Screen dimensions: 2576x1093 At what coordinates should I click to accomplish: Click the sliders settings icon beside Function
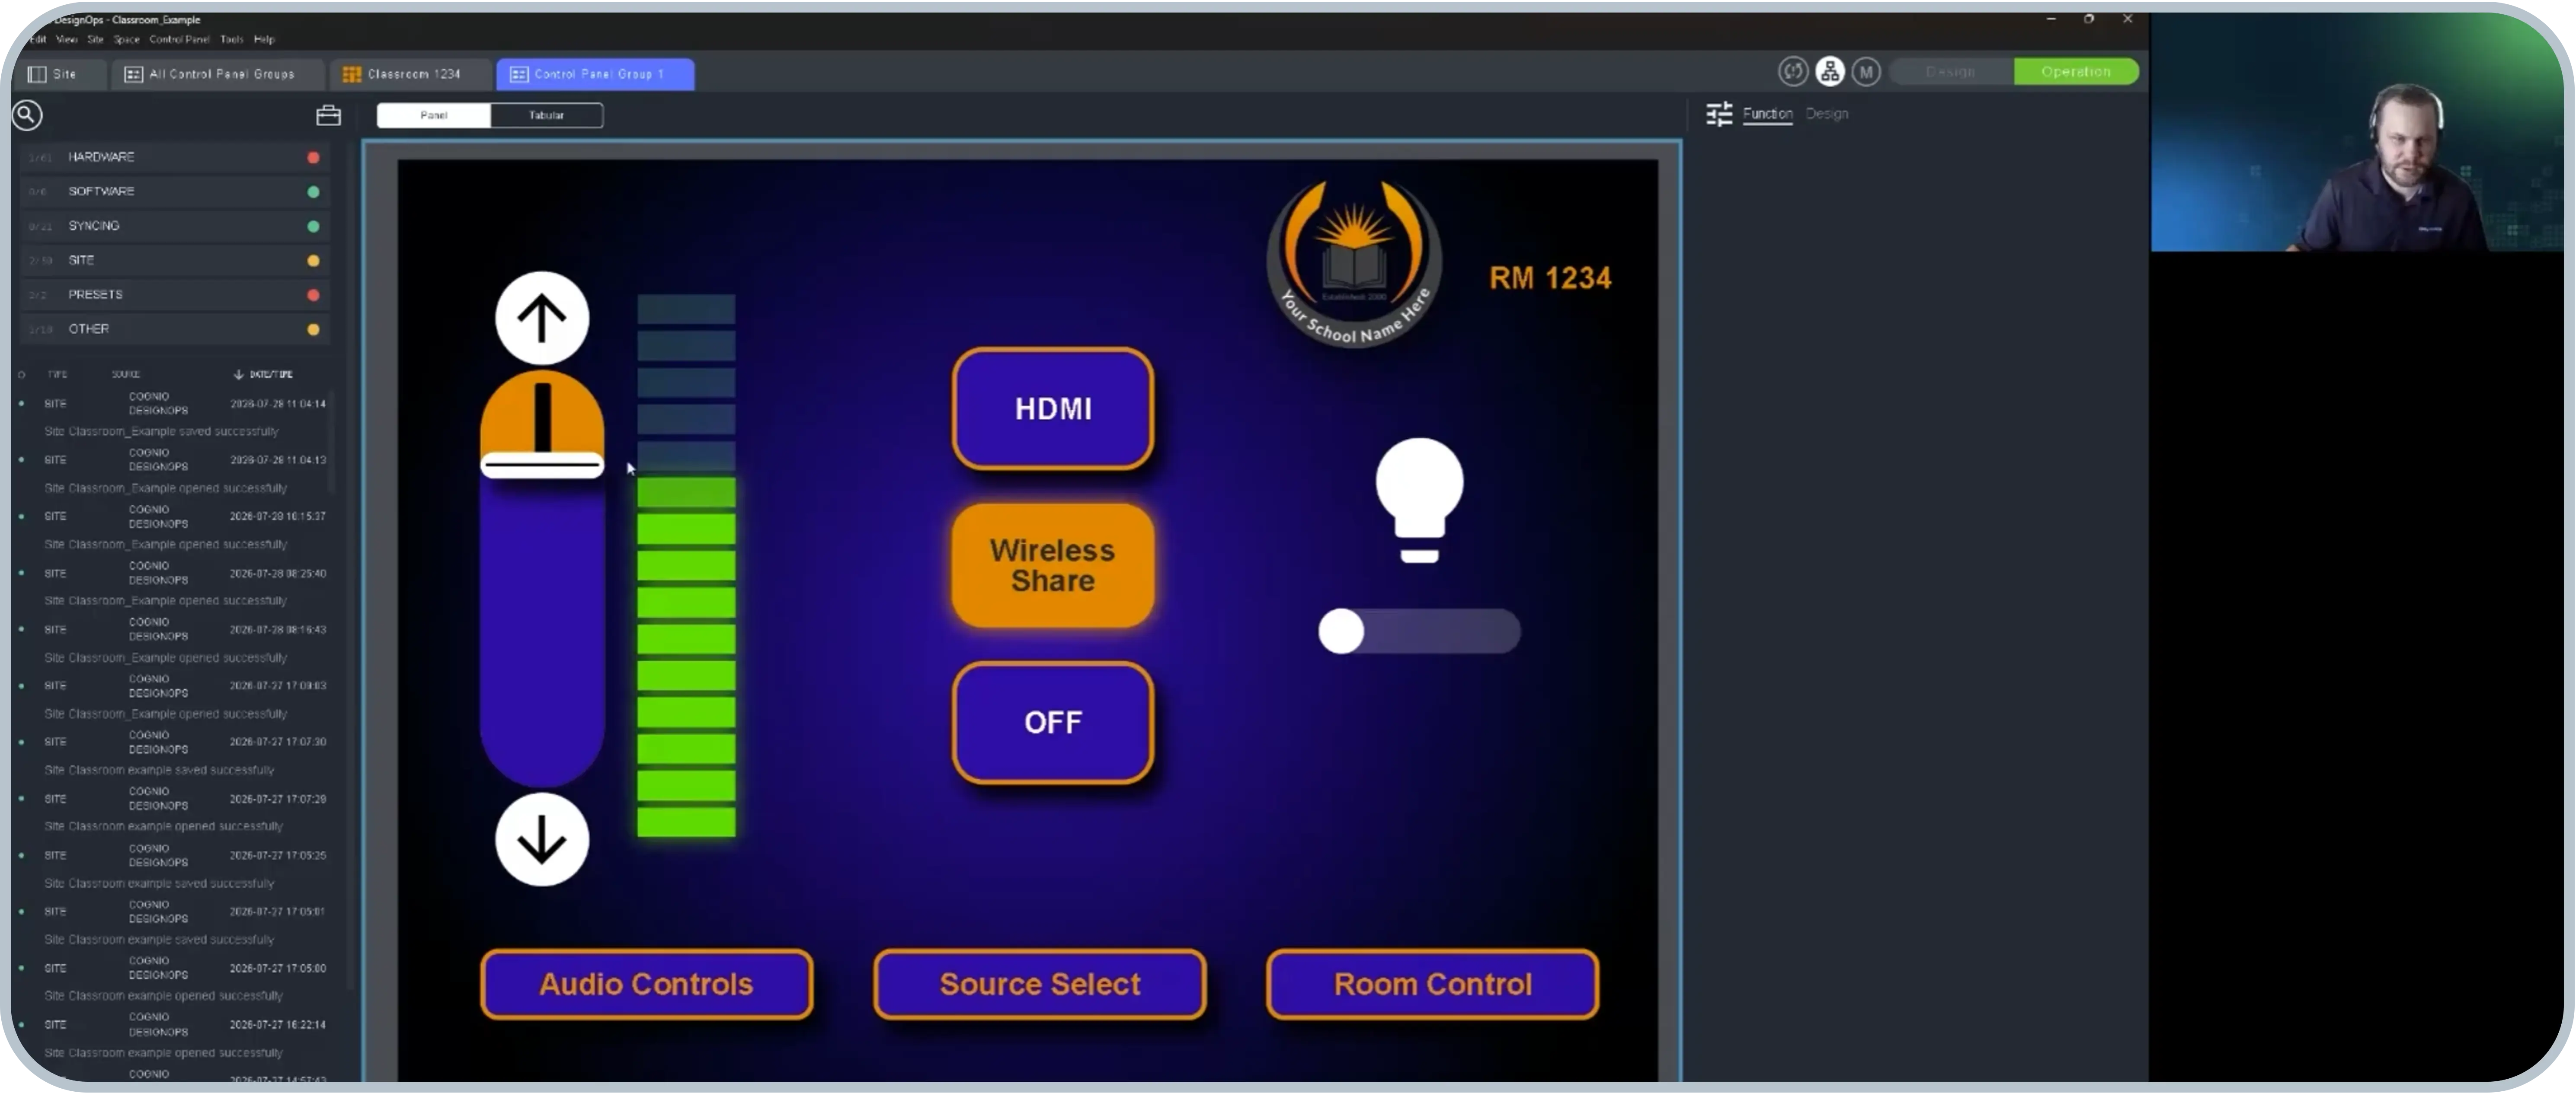(x=1719, y=115)
